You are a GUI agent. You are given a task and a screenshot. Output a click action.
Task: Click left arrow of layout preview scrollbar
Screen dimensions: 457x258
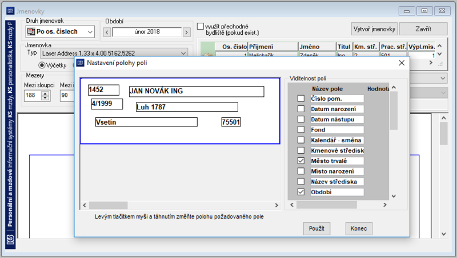(85, 206)
